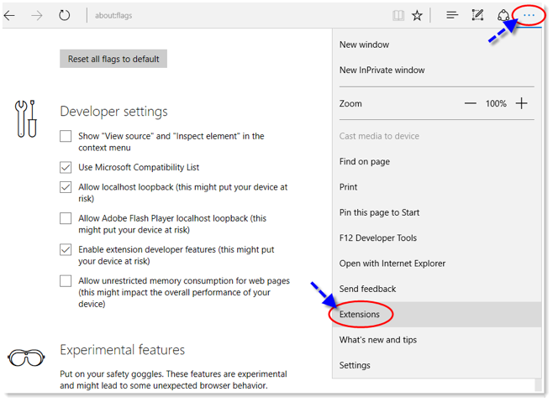Open the Hub lines icon

pos(452,15)
